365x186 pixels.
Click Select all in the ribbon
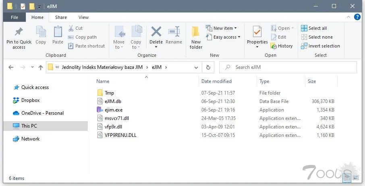pyautogui.click(x=314, y=28)
